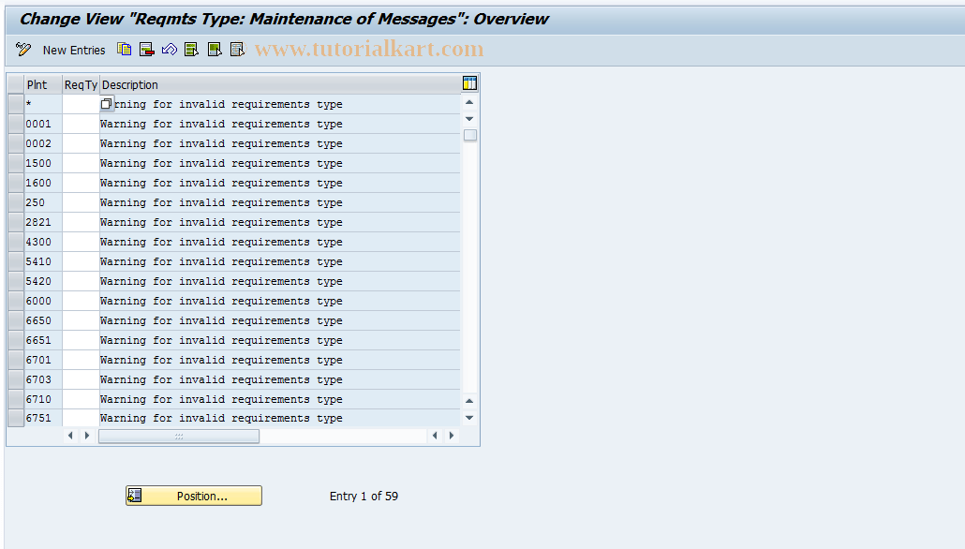The width and height of the screenshot is (965, 549).
Task: Select the row for plant 0001
Action: pos(15,123)
